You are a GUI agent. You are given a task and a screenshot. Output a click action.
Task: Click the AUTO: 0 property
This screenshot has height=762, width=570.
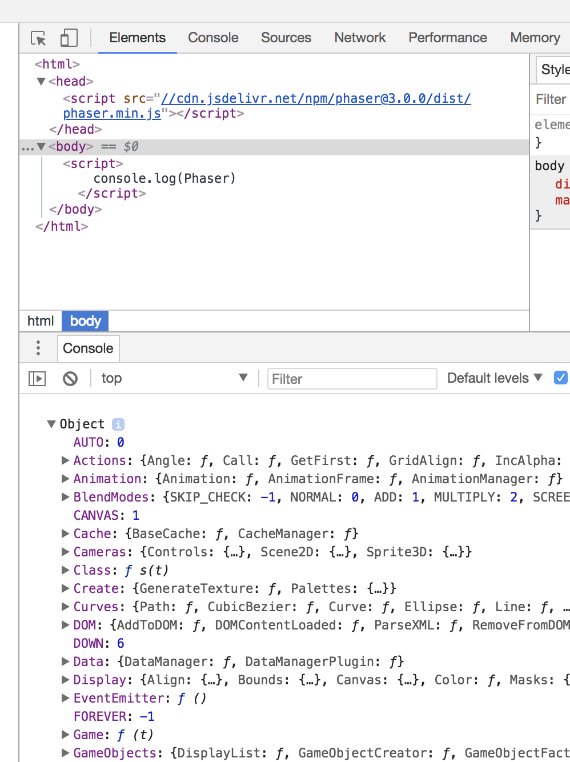point(99,442)
